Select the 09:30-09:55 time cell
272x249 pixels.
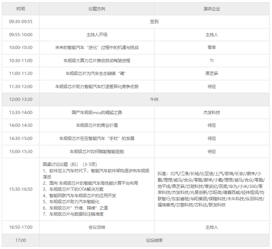tap(21, 22)
